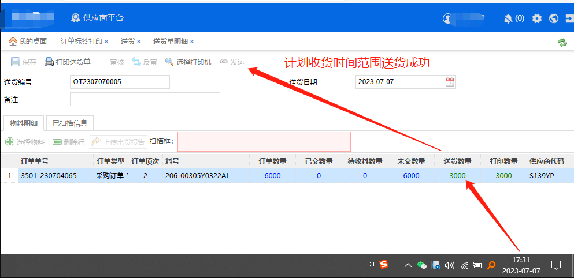Click the logout icon in the header
574x278 pixels.
(568, 18)
